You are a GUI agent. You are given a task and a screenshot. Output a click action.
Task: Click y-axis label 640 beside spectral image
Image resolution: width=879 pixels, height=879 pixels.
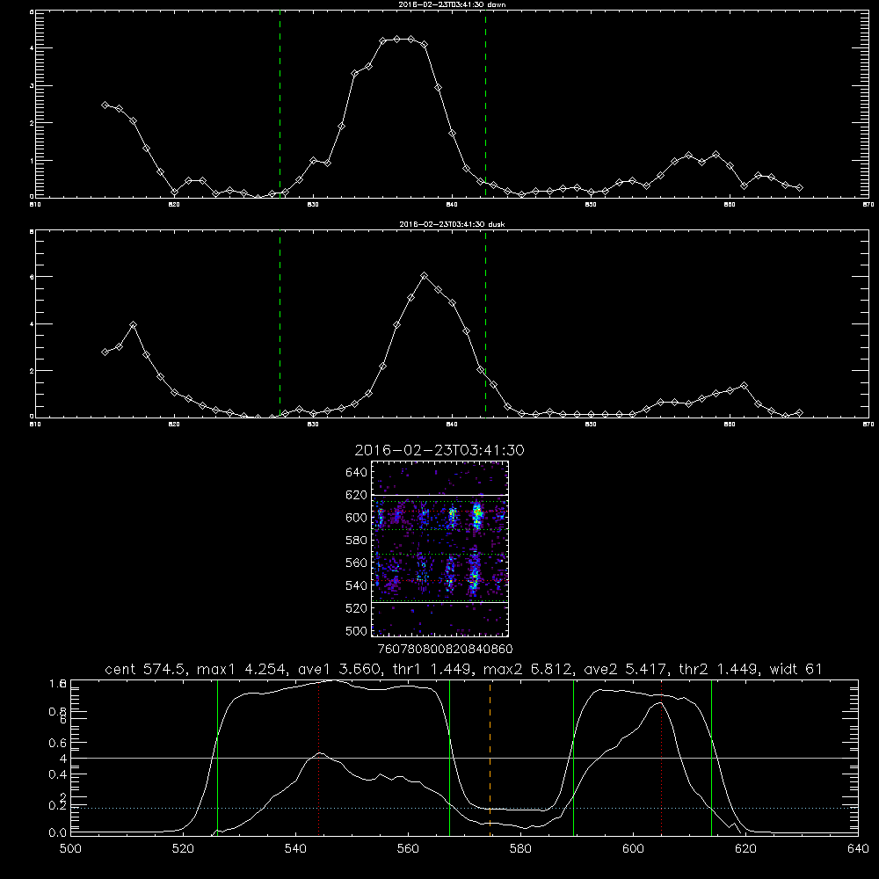click(356, 472)
